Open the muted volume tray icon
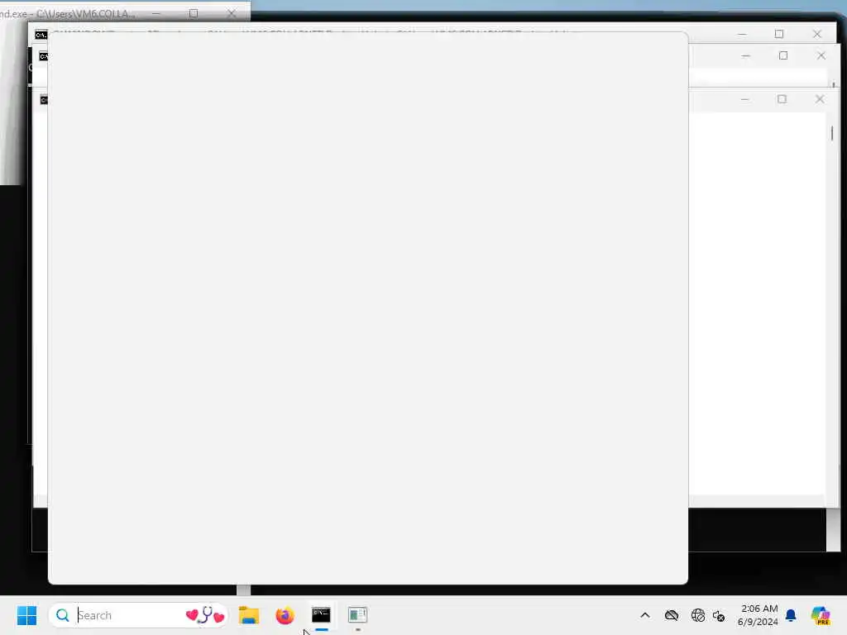 (x=719, y=615)
